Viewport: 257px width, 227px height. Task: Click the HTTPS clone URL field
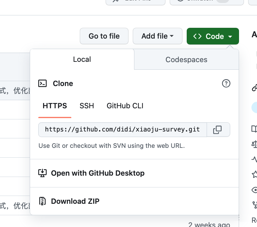click(x=122, y=130)
